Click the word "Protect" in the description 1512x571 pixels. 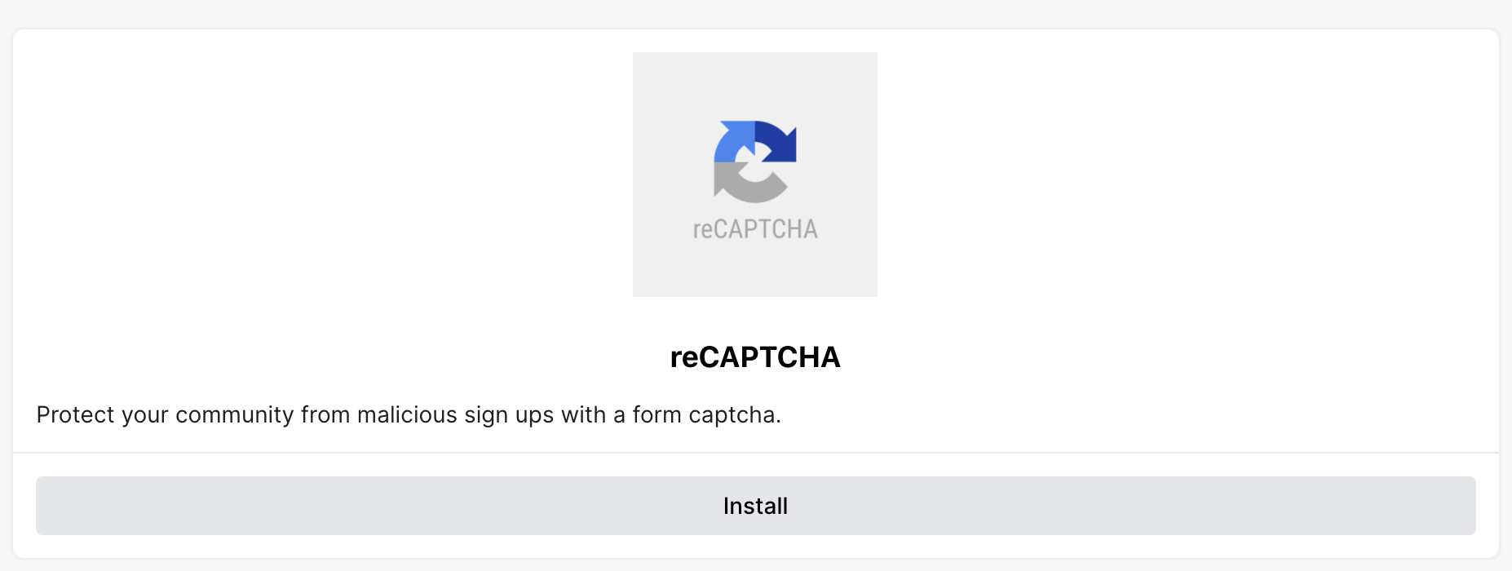[x=75, y=415]
